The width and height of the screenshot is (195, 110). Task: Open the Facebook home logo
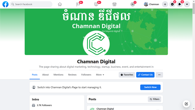click(6, 4)
